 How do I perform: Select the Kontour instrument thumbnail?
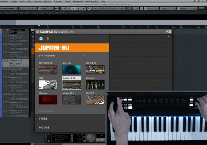tap(95, 85)
